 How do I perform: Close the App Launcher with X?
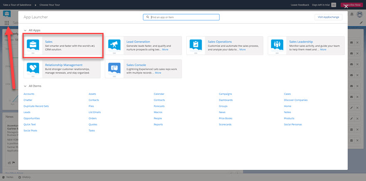coord(346,6)
